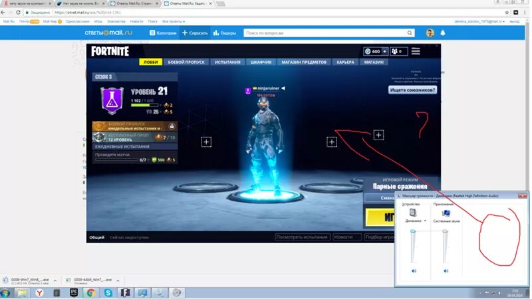The height and width of the screenshot is (299, 532).
Task: Select Общий chat tab
Action: 96,237
